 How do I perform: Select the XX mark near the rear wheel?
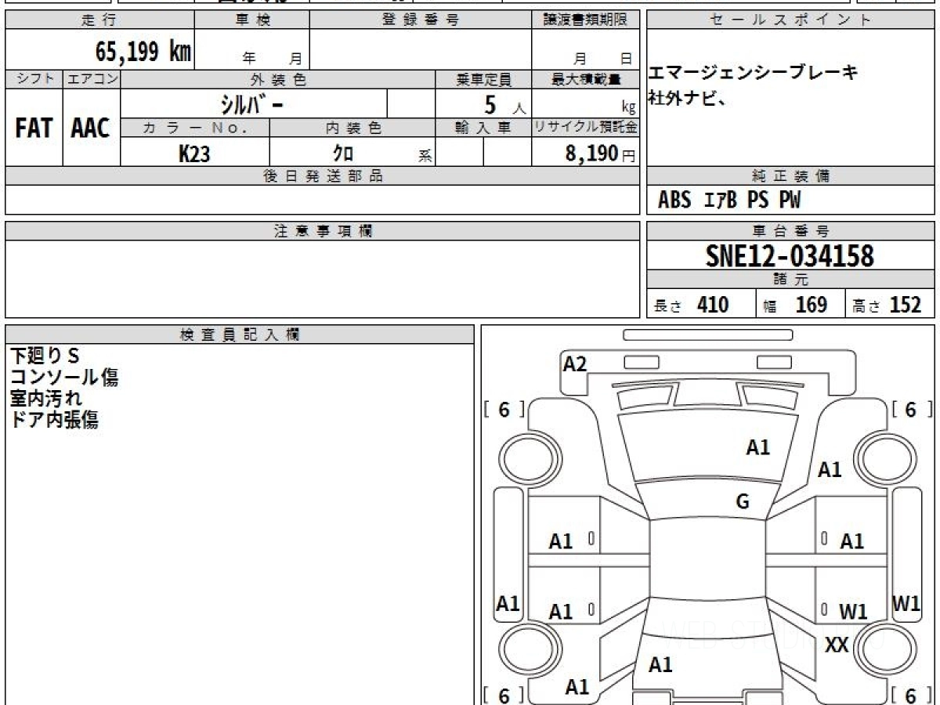837,645
